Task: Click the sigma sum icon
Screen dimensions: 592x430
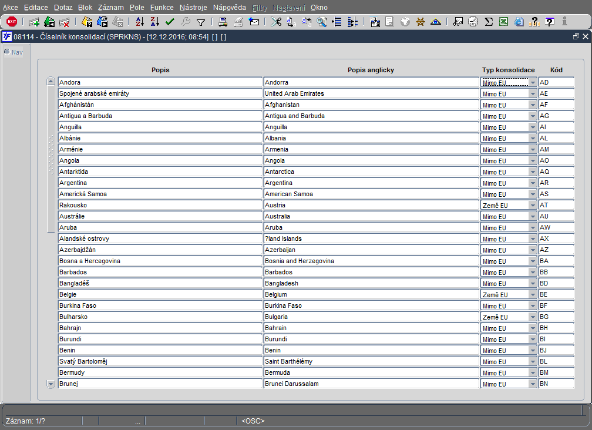Action: click(489, 22)
